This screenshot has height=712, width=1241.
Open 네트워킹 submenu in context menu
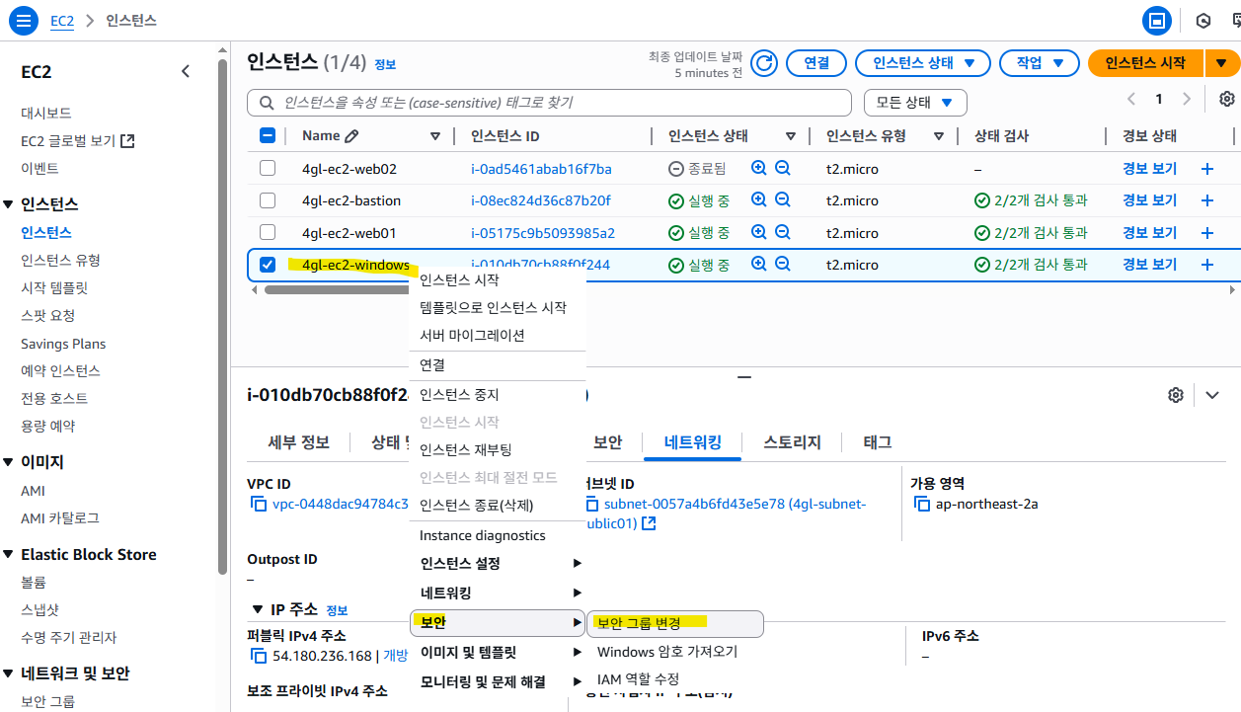498,593
